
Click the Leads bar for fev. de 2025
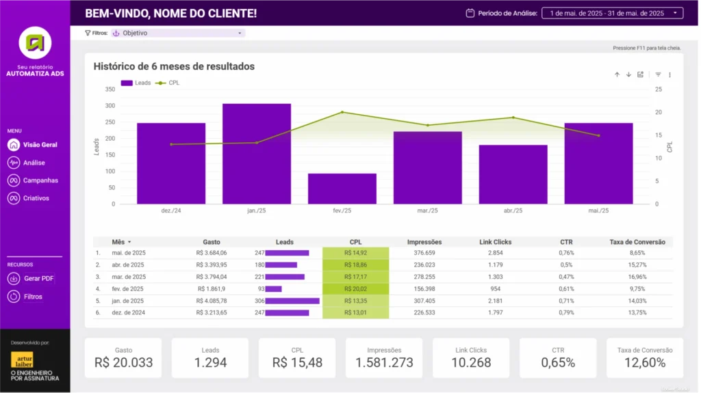(x=274, y=289)
